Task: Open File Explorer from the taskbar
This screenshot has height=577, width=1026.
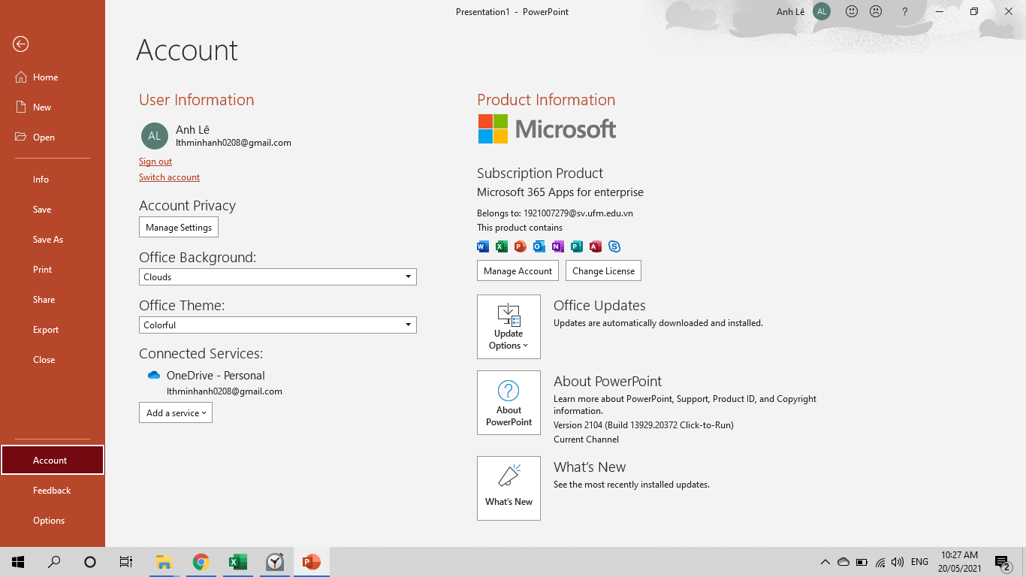Action: [x=164, y=562]
